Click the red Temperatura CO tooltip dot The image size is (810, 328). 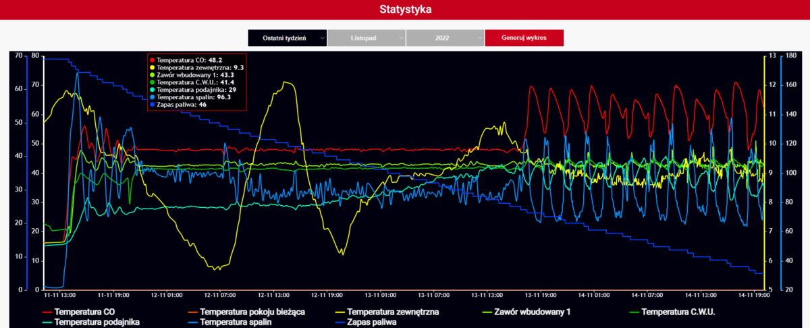pyautogui.click(x=152, y=60)
